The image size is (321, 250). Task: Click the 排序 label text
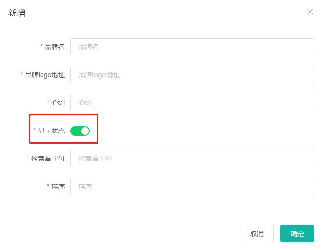coord(58,186)
